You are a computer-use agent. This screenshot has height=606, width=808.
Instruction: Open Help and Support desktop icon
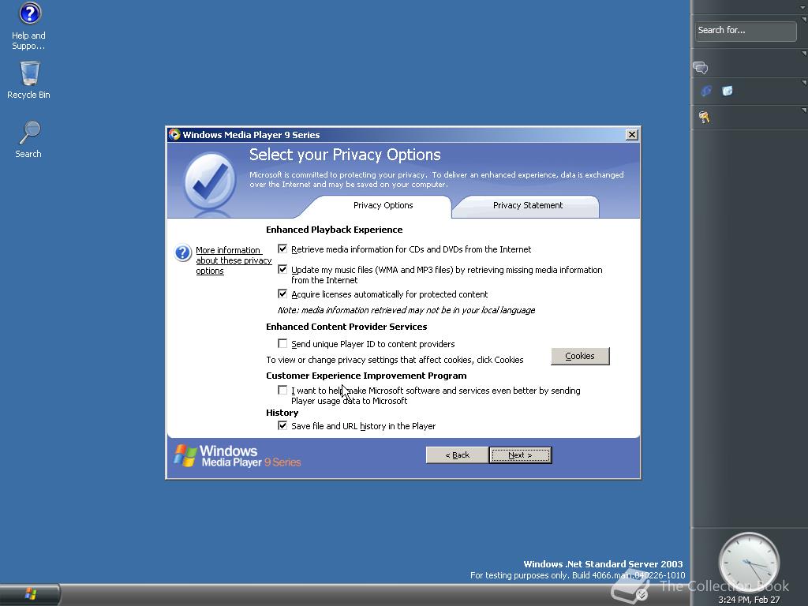point(29,26)
